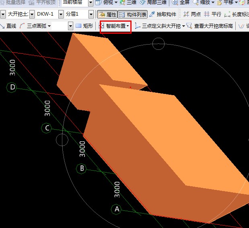Image resolution: width=249 pixels, height=228 pixels.
Task: Open the 大开挖土方 component type dropdown
Action: [x=32, y=14]
